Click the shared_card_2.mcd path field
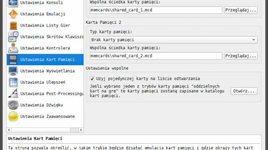This screenshot has height=150, width=268. pos(156,56)
